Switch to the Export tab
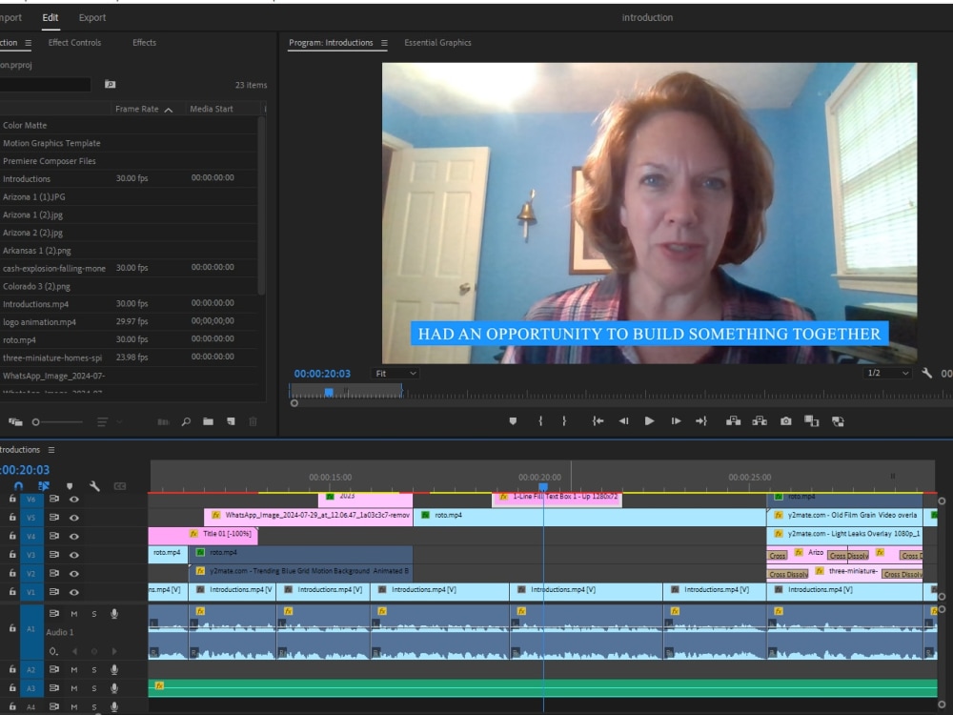The width and height of the screenshot is (953, 715). 92,17
